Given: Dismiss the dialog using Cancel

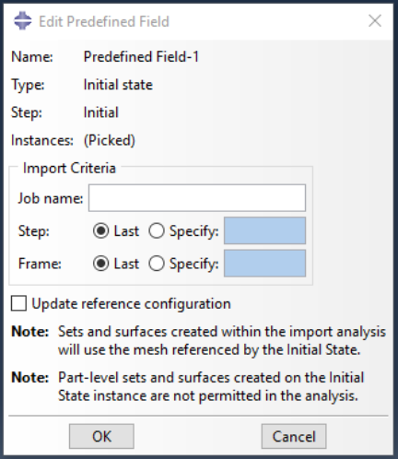Looking at the screenshot, I should 294,436.
